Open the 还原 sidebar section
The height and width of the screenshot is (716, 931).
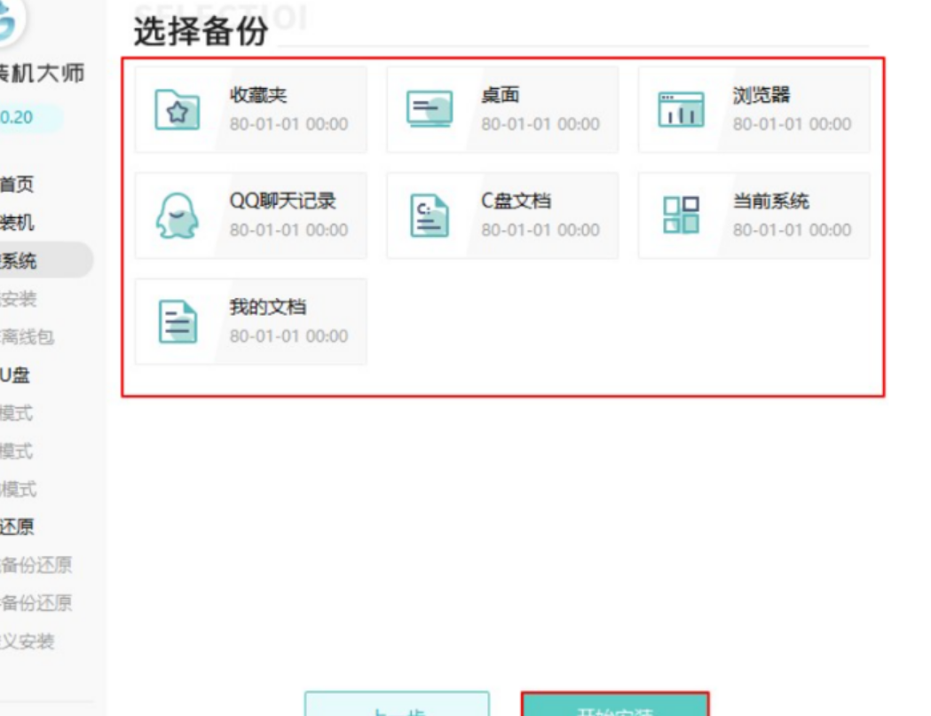point(17,527)
